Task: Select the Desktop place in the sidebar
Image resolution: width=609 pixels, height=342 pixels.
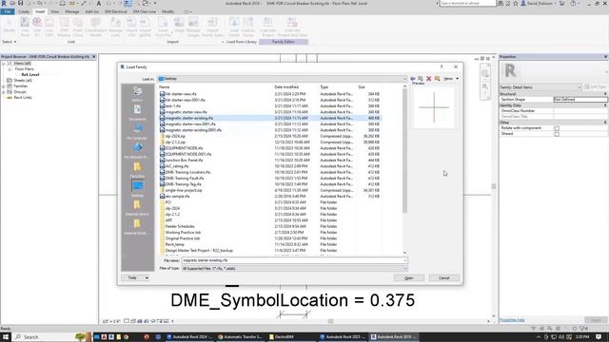Action: (137, 189)
